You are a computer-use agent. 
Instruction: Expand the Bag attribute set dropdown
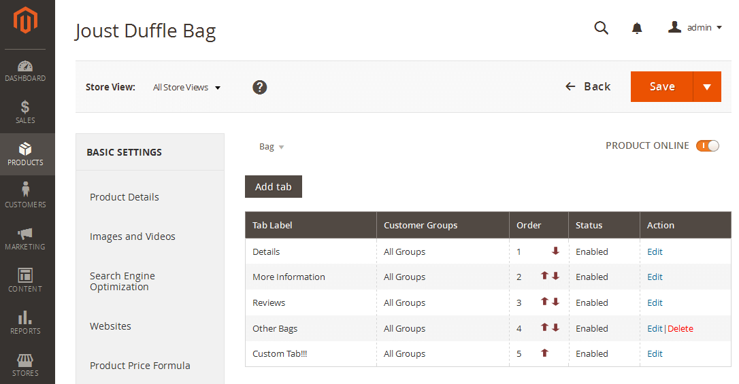click(x=272, y=147)
